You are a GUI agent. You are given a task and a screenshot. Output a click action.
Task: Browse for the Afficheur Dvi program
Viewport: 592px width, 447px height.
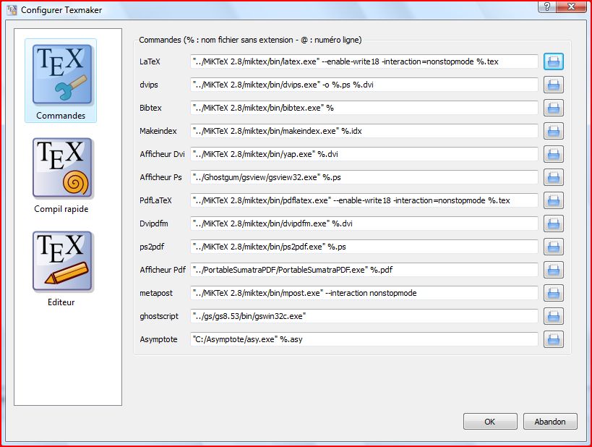point(554,154)
